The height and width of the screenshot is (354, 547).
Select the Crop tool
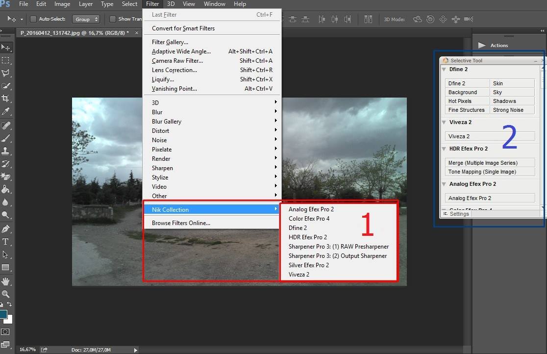click(x=6, y=99)
